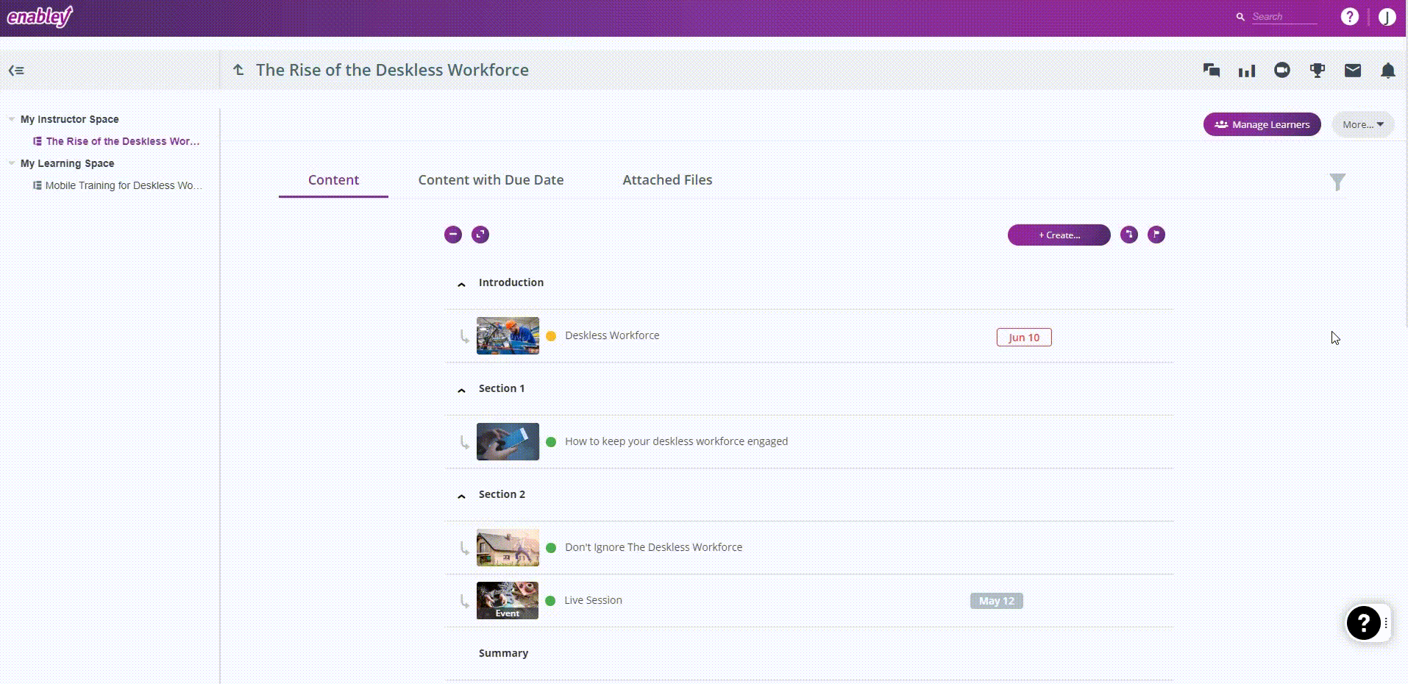Click the video meeting camera icon
The height and width of the screenshot is (684, 1408).
[1281, 70]
